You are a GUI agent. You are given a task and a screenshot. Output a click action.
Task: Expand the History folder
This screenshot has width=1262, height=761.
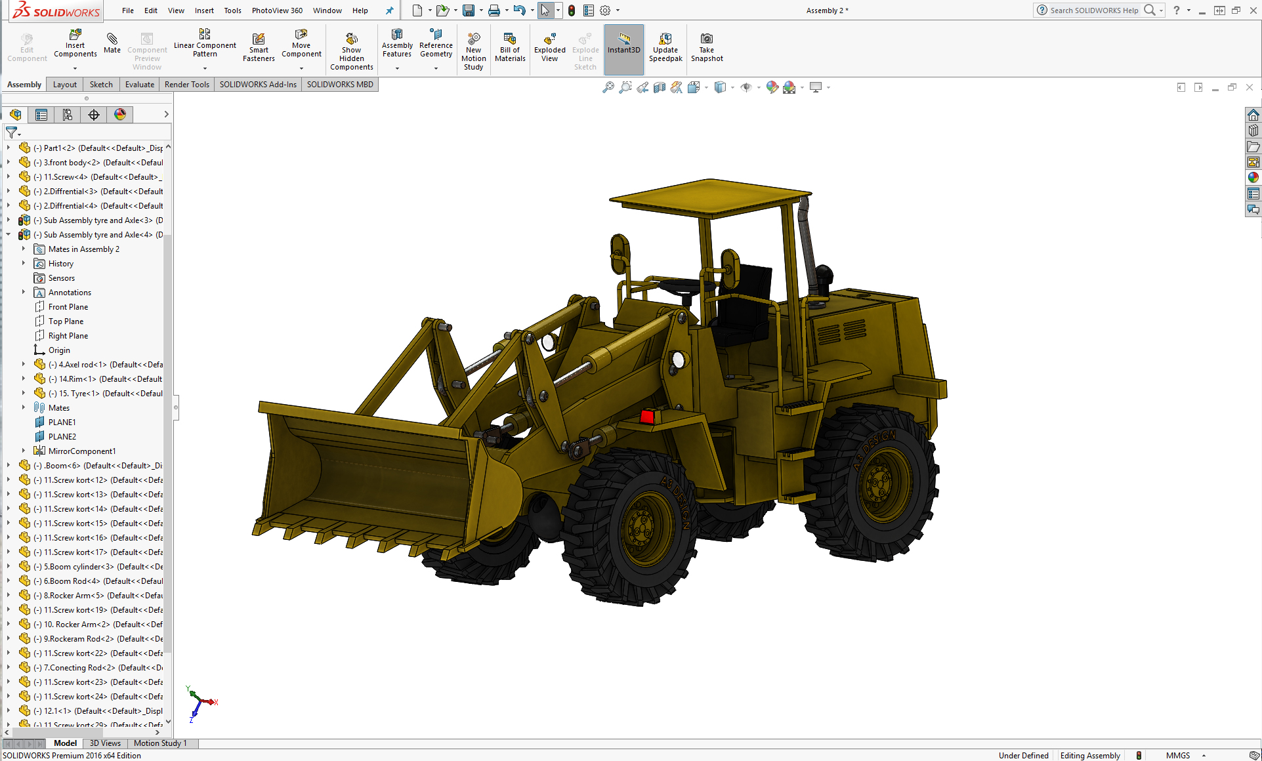[x=24, y=264]
